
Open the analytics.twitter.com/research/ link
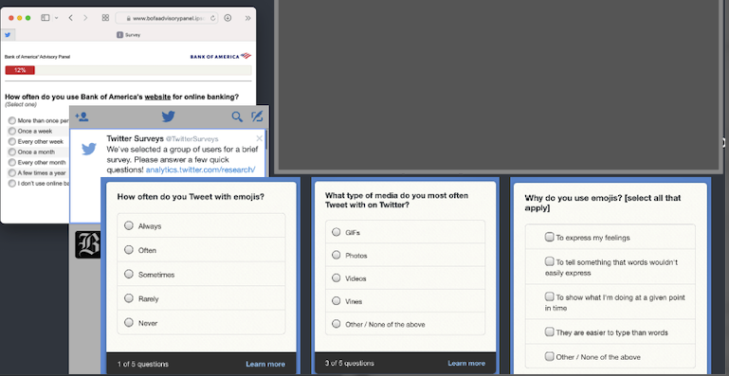click(x=200, y=170)
